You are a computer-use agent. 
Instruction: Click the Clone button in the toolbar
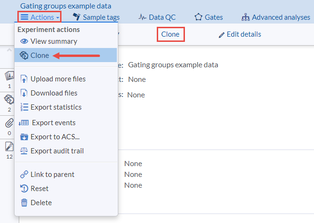coord(170,34)
